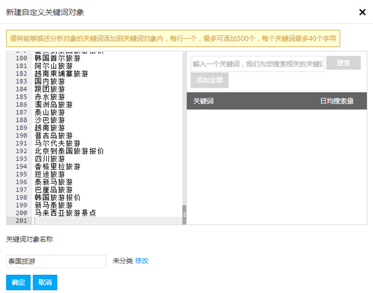Confirm with the 确定 button
This screenshot has width=373, height=293.
[x=18, y=282]
